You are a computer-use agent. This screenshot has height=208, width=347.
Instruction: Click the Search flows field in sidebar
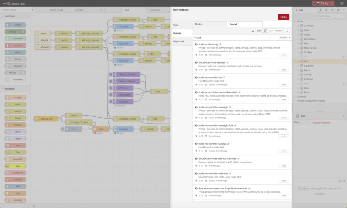330,16
